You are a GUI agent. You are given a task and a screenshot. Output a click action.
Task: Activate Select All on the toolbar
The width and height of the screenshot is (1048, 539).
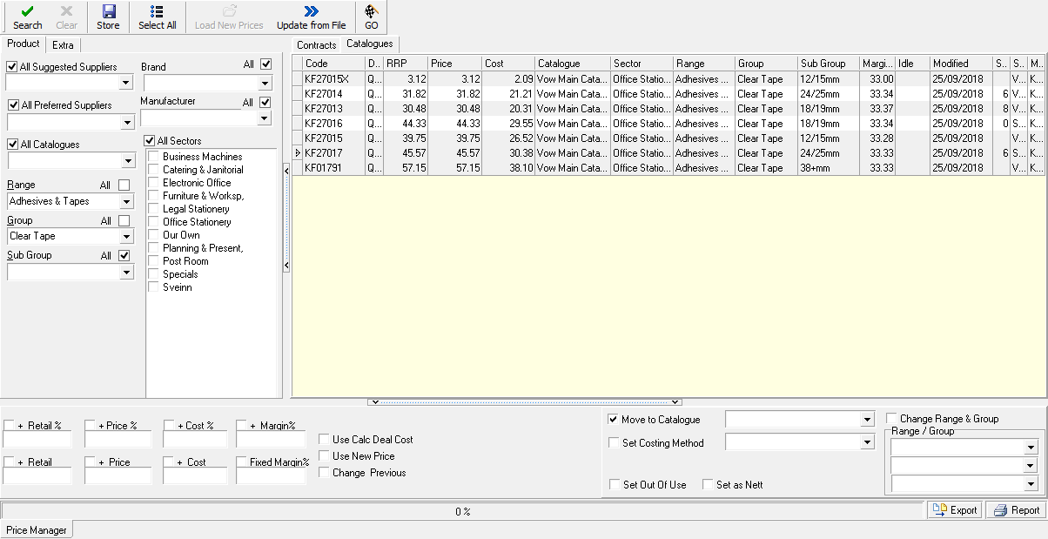point(157,17)
